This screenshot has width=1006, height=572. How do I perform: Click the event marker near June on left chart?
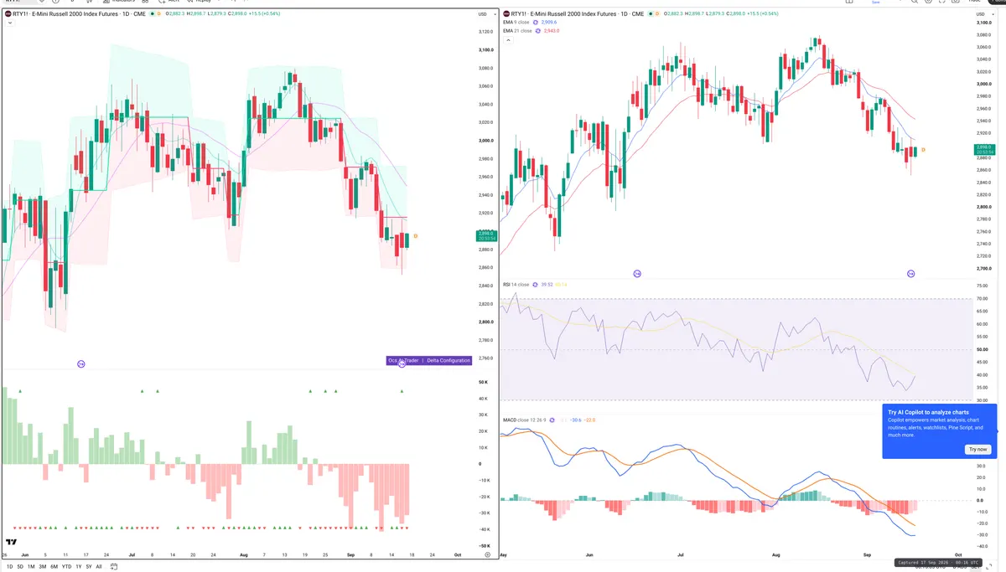pos(81,363)
